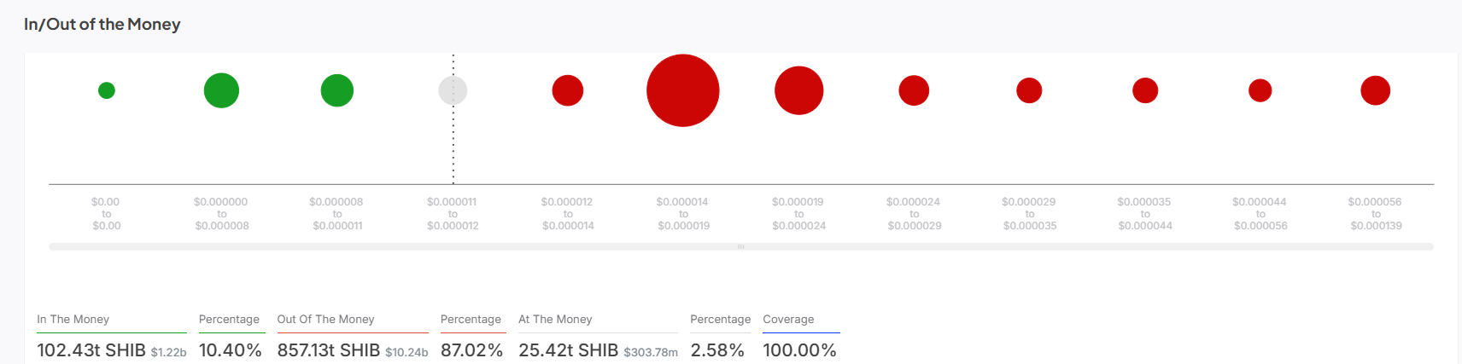Click the 'Out Of The Money' label
1462x364 pixels.
coord(325,320)
